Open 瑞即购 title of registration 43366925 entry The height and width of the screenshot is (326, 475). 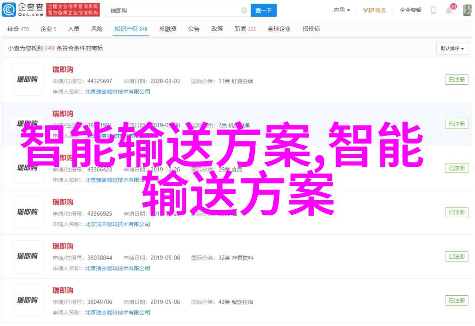(x=63, y=202)
